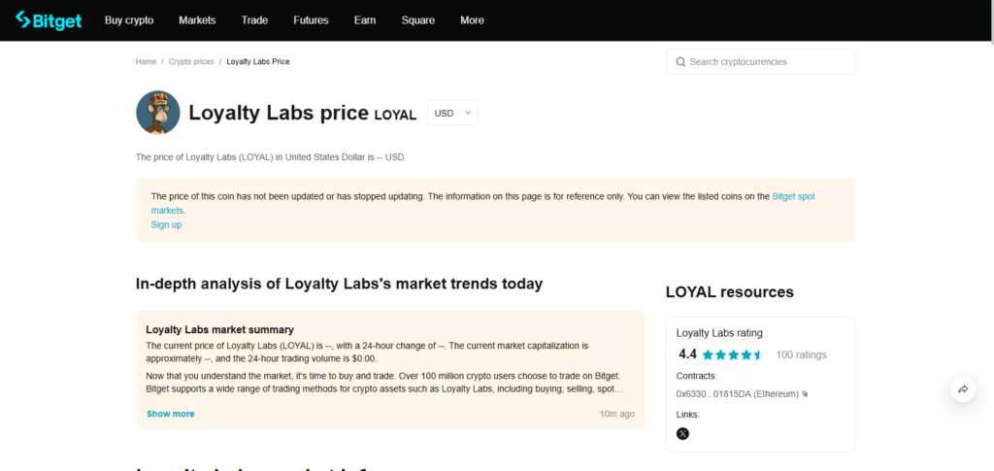This screenshot has height=471, width=994.
Task: Click the Loyalty Labs ape avatar
Action: [158, 113]
